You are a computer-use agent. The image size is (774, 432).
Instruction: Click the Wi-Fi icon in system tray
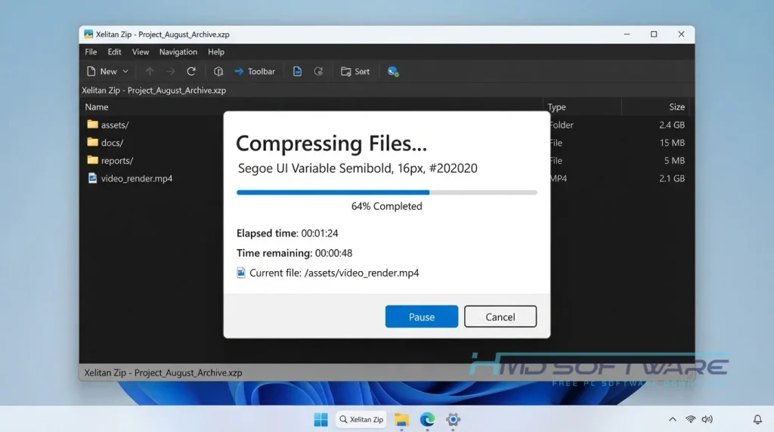pos(691,420)
